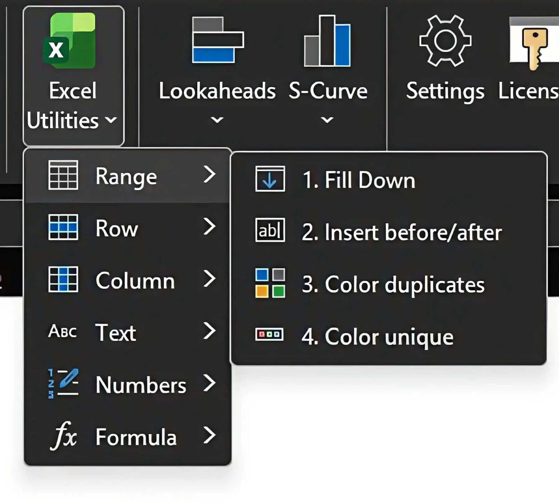Choose '3. Color duplicates' option
The image size is (559, 503).
[x=393, y=284]
